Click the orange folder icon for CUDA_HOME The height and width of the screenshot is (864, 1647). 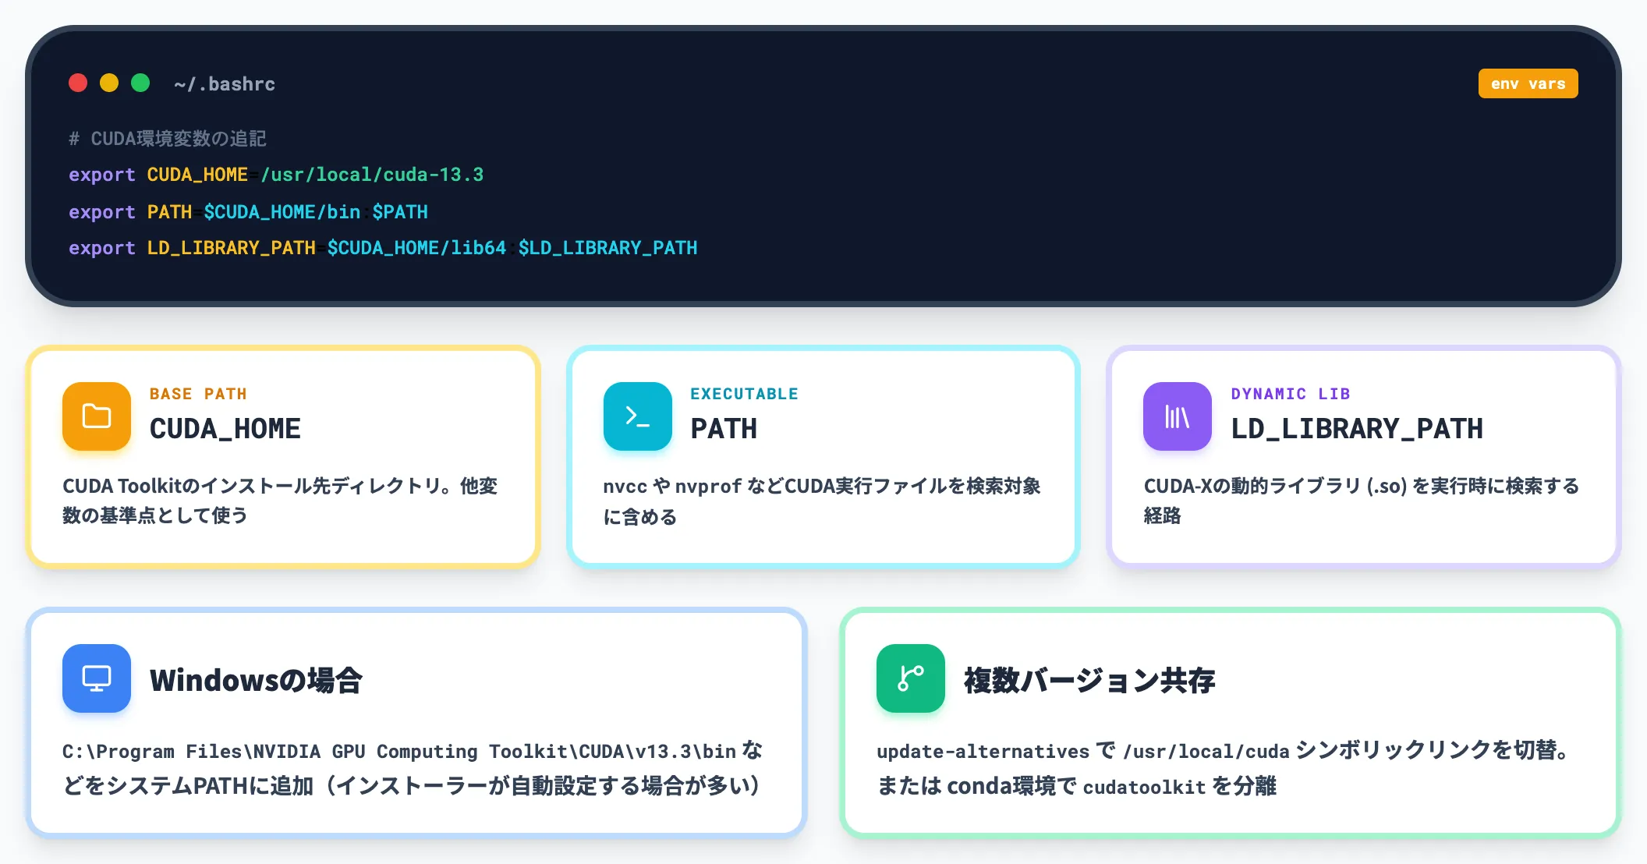pos(97,416)
